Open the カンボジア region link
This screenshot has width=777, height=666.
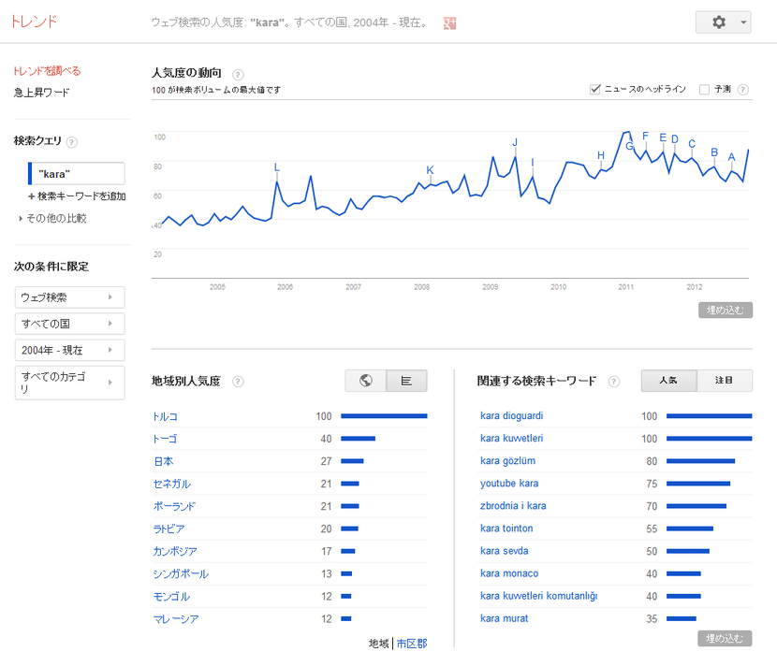tap(175, 552)
